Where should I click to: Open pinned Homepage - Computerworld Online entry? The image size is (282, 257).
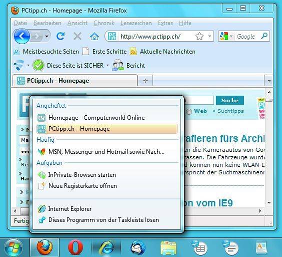coord(107,118)
